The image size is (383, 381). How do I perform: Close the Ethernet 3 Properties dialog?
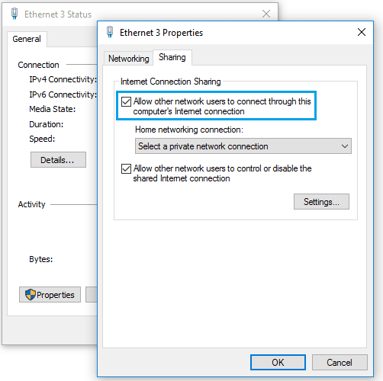pos(362,32)
